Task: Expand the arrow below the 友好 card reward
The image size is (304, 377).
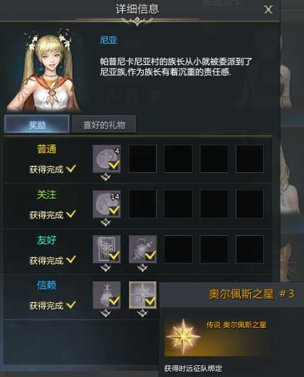Action: pyautogui.click(x=106, y=268)
